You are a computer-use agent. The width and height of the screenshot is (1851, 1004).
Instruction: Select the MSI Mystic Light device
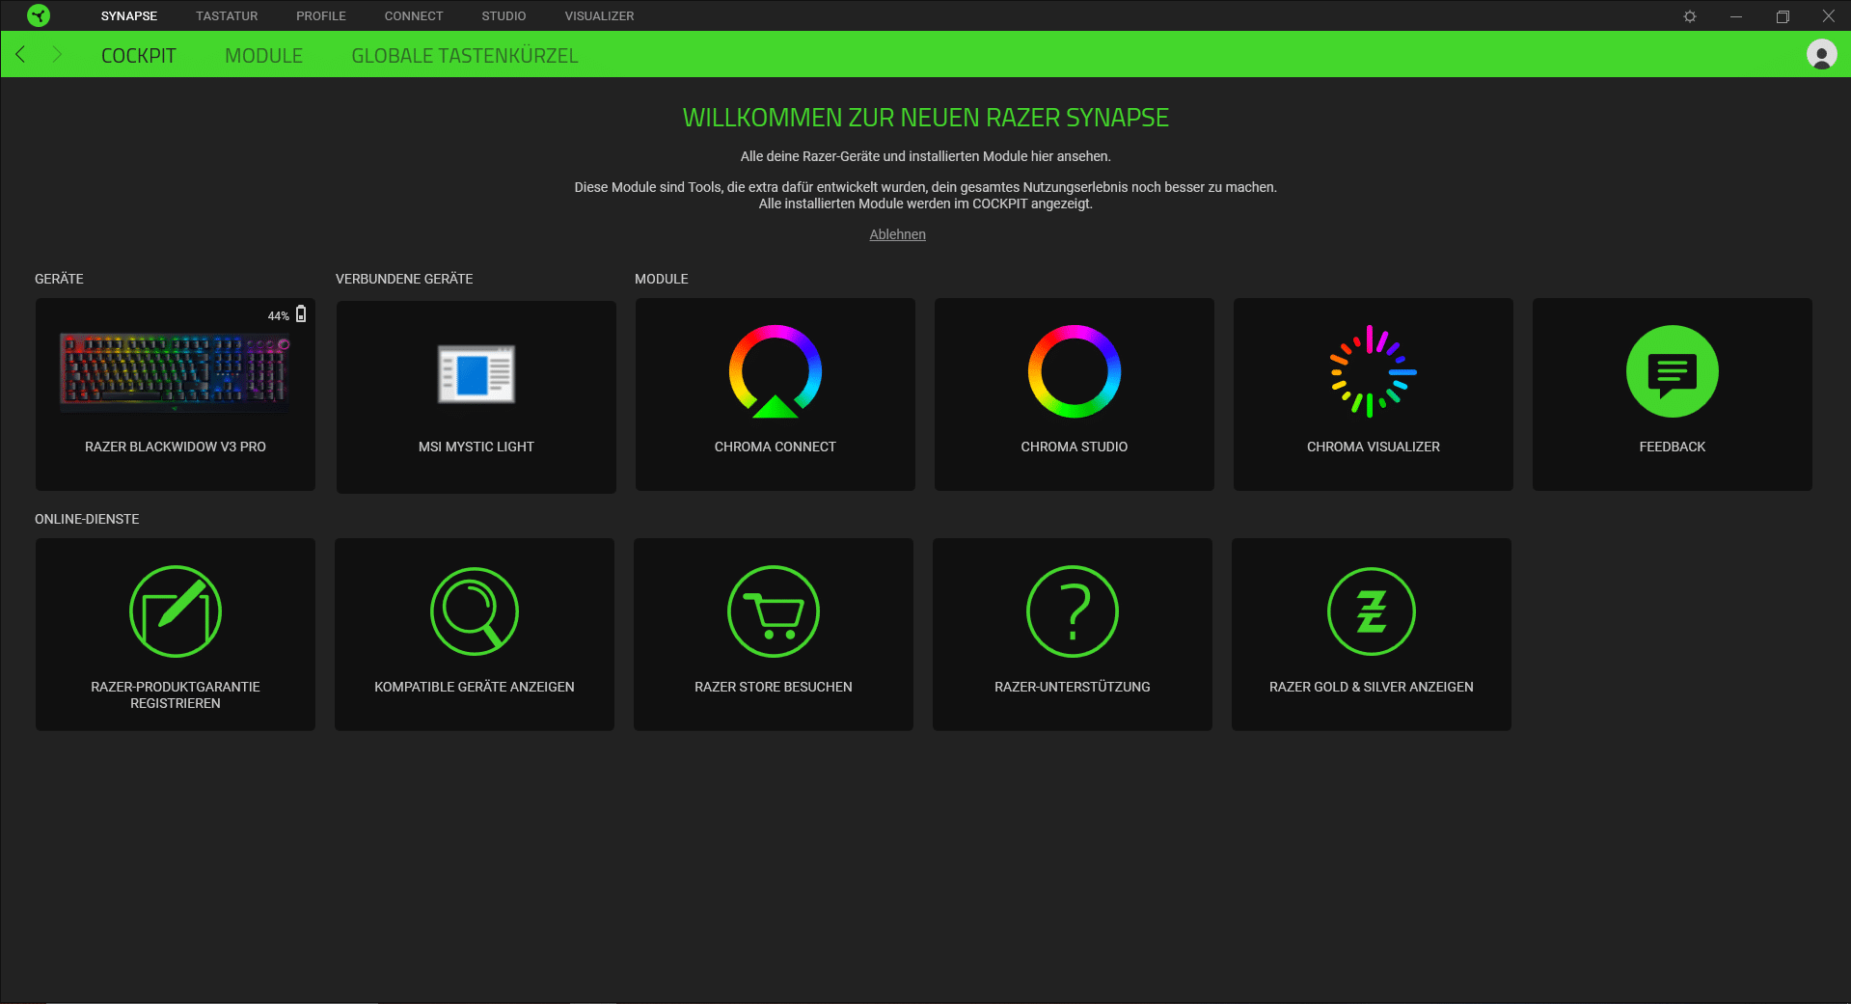[x=476, y=395]
